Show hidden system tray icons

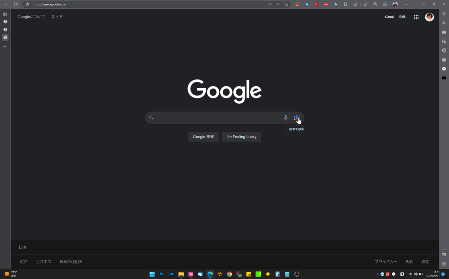[377, 274]
